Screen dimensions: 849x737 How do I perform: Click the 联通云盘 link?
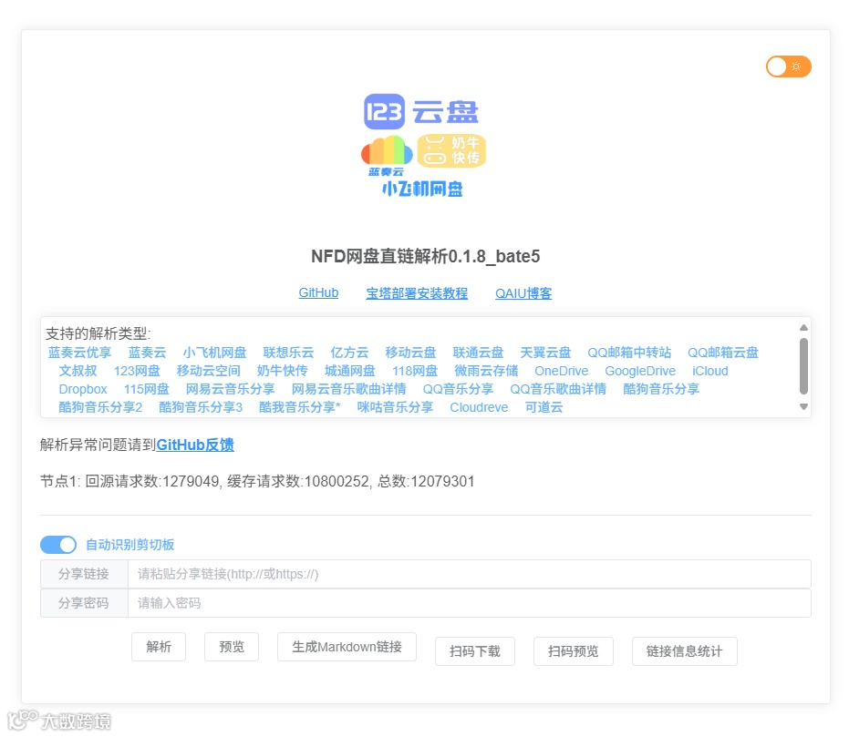click(x=479, y=353)
